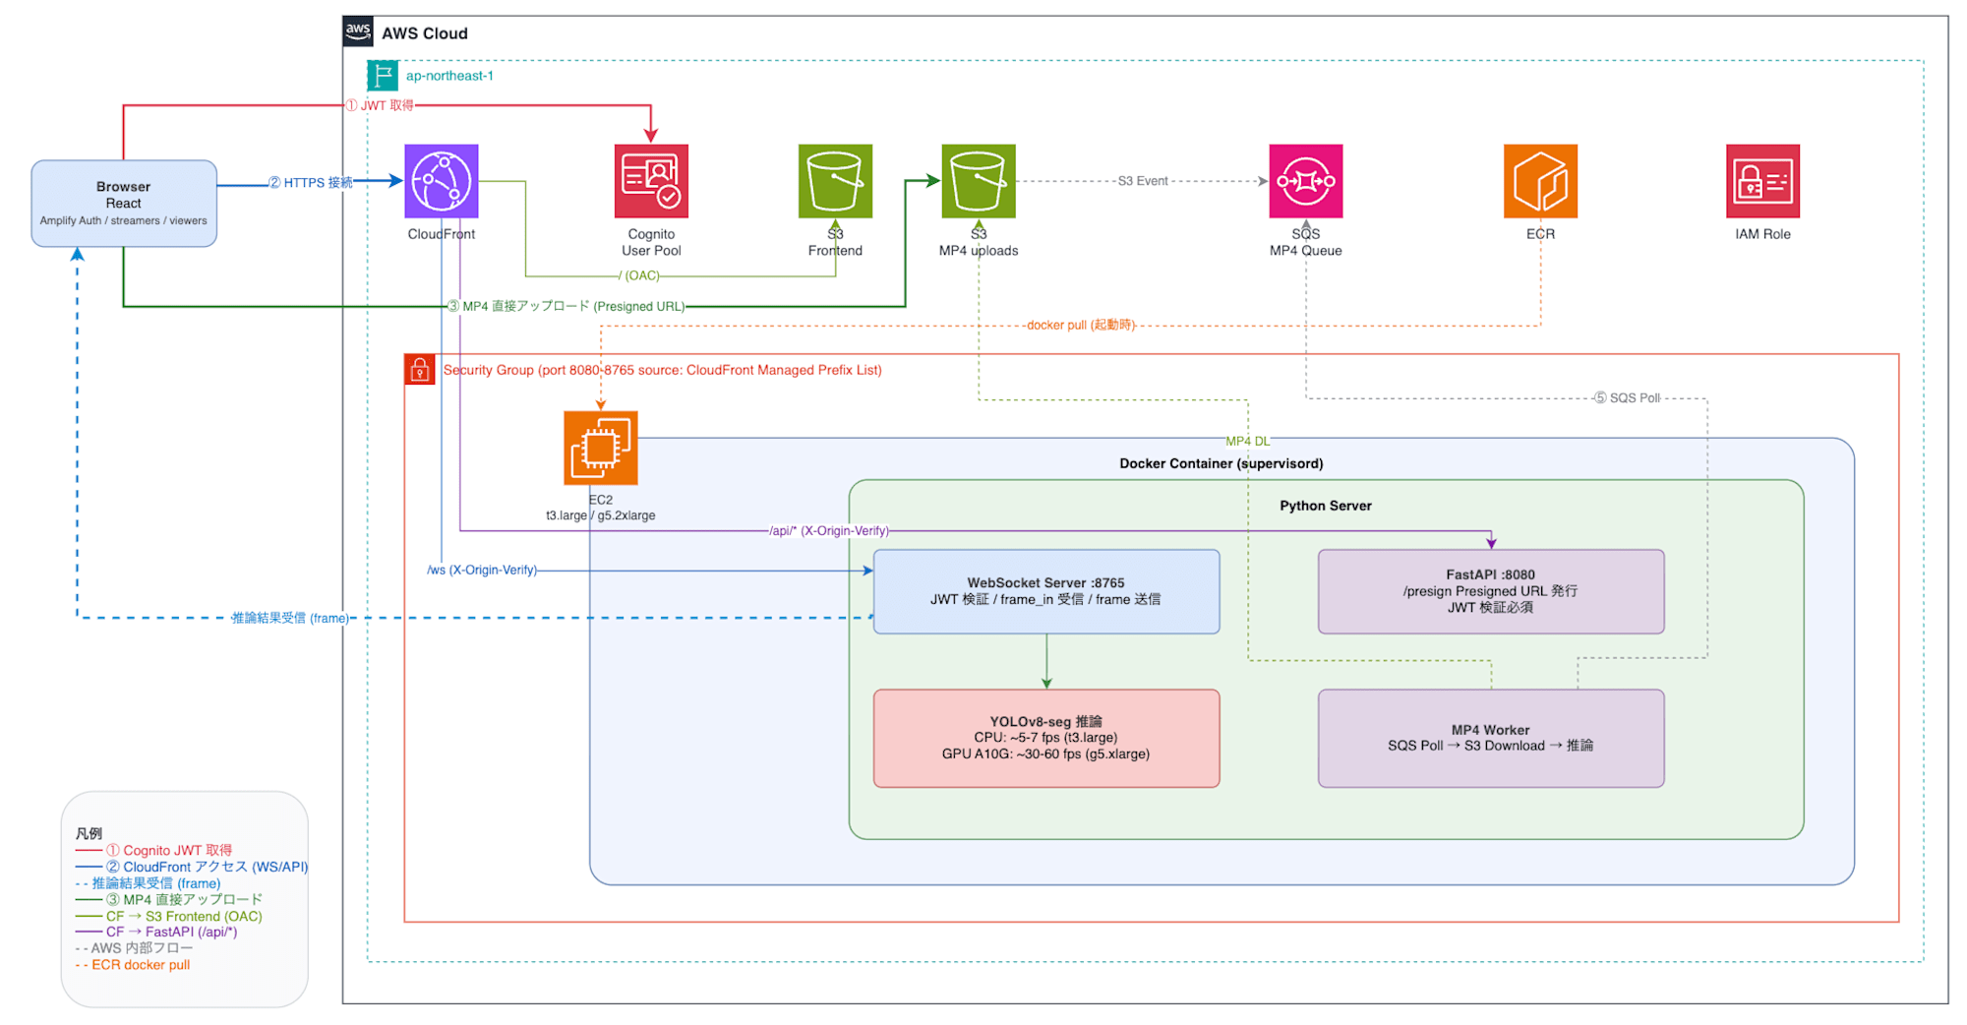The width and height of the screenshot is (1967, 1025).
Task: Select the EC2 instance icon
Action: (x=601, y=448)
